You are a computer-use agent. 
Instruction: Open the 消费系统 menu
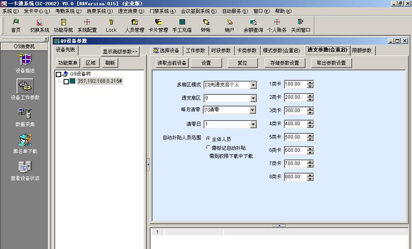(x=99, y=11)
